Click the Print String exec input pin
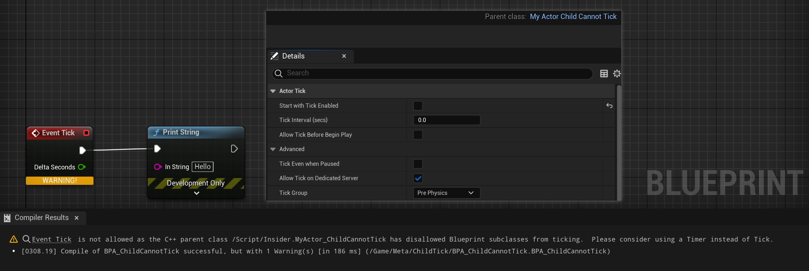Screen dimensions: 809x271 157,149
